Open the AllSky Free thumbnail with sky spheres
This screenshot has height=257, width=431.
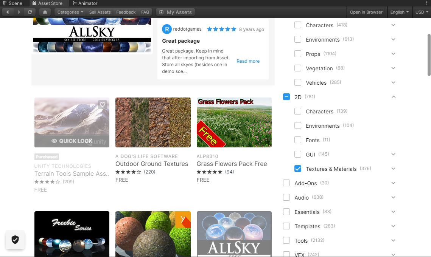[x=234, y=234]
